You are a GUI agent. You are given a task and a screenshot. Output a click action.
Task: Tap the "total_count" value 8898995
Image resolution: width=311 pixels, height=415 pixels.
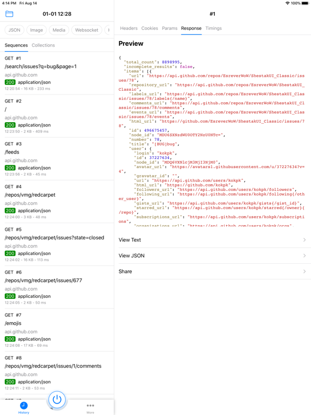tap(171, 62)
